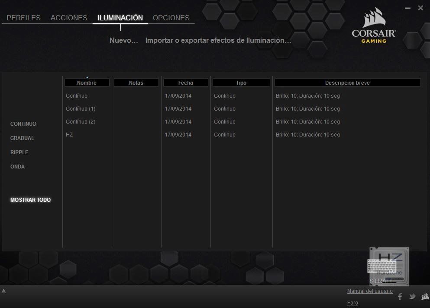Select the effect named Continuo (2)
The height and width of the screenshot is (308, 430).
81,122
